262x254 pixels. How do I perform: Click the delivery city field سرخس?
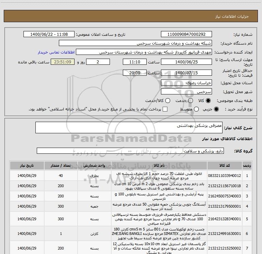186,92
